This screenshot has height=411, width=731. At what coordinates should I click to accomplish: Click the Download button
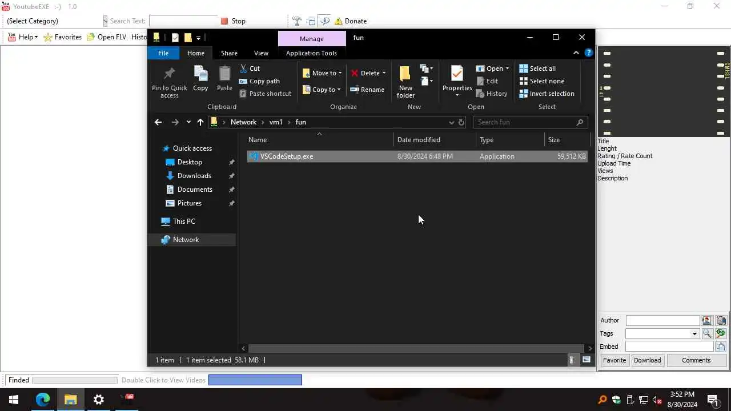[x=647, y=360]
